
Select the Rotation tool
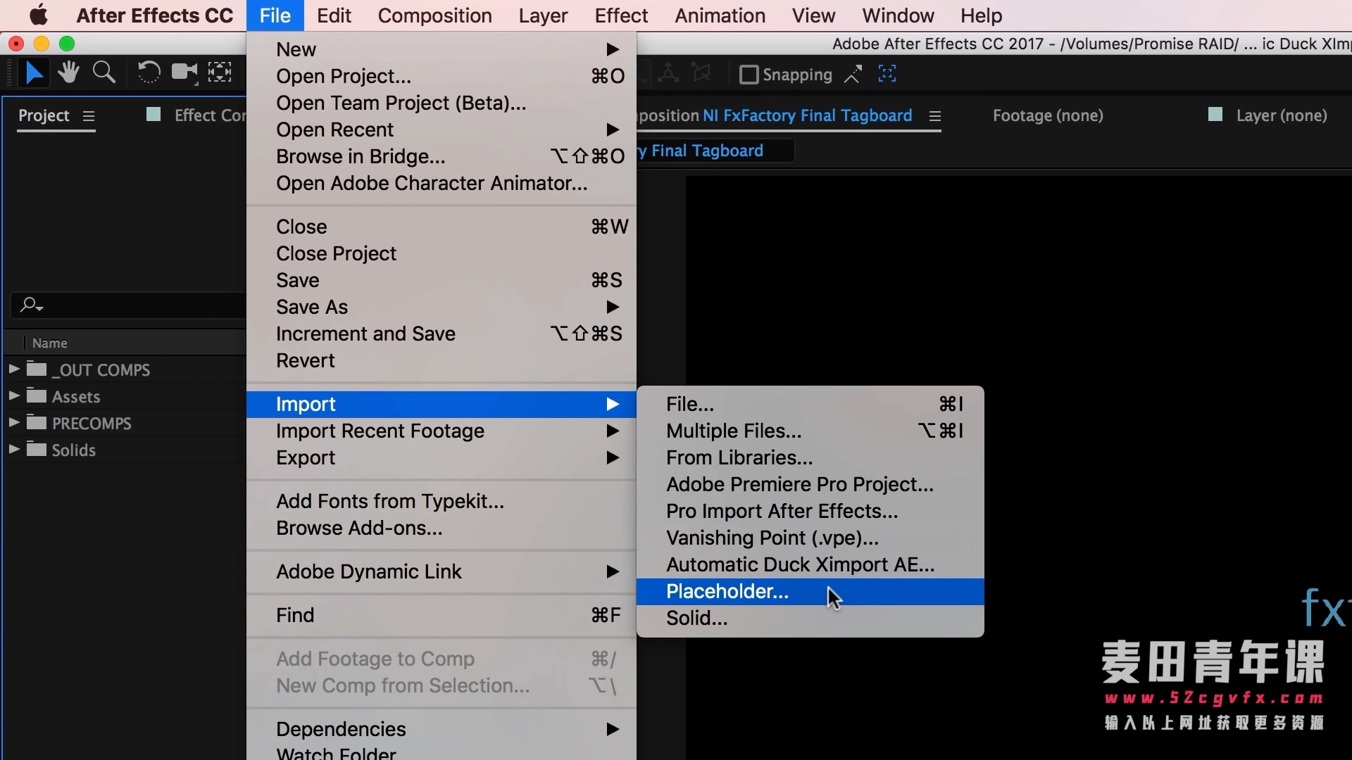coord(149,72)
